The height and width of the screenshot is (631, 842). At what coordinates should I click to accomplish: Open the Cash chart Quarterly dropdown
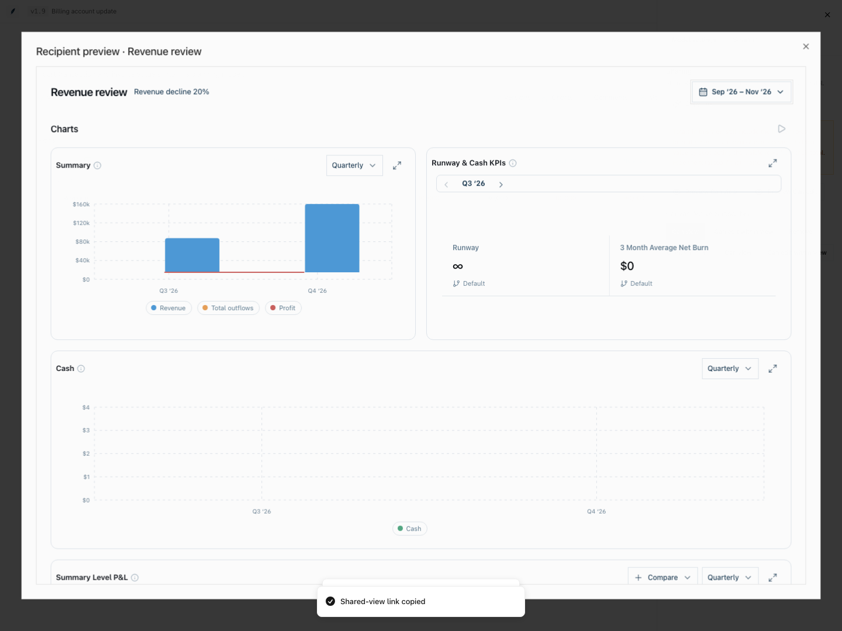(x=730, y=369)
